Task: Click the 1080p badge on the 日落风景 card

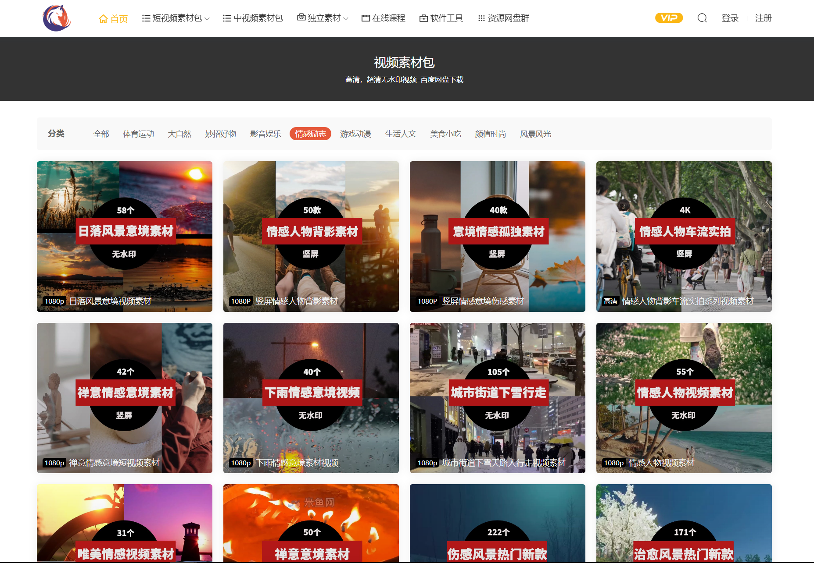Action: tap(54, 301)
